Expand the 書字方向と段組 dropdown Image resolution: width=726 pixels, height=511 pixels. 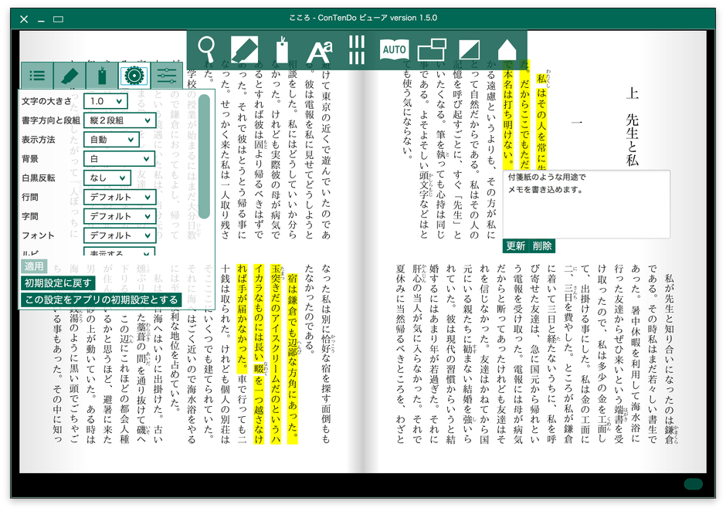(x=119, y=120)
